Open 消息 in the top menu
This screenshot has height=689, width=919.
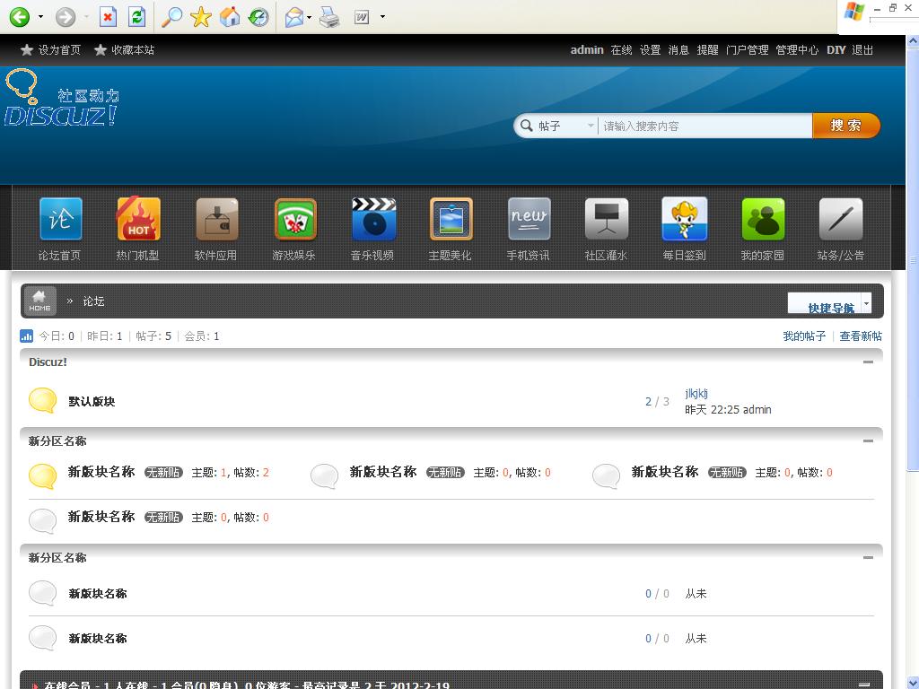click(678, 50)
